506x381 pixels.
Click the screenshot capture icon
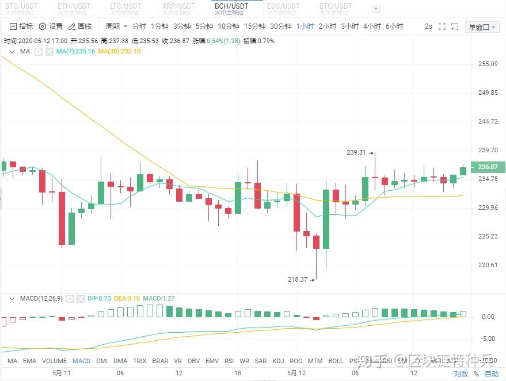[455, 26]
